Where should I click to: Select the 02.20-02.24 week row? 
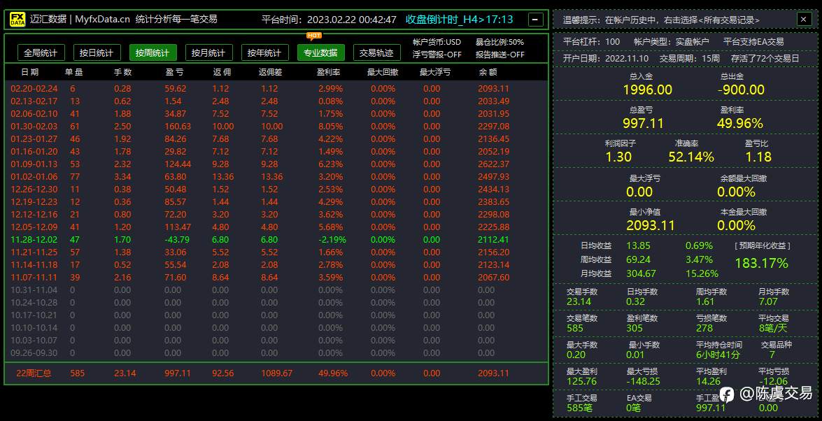[276, 89]
